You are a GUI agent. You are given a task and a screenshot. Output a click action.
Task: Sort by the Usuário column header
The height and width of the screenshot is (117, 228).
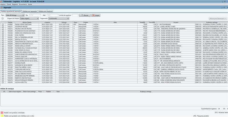(x=176, y=22)
